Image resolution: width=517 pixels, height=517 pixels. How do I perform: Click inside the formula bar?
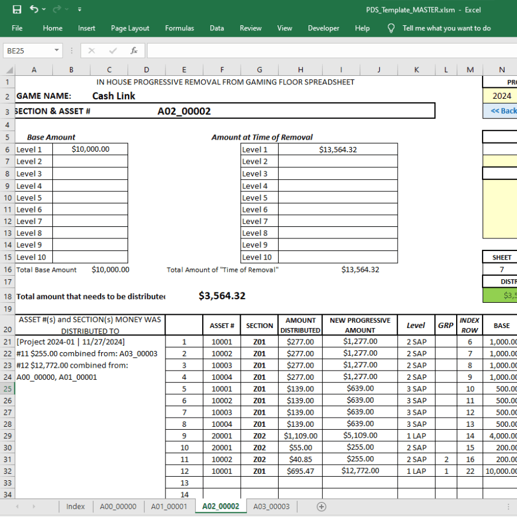point(331,51)
